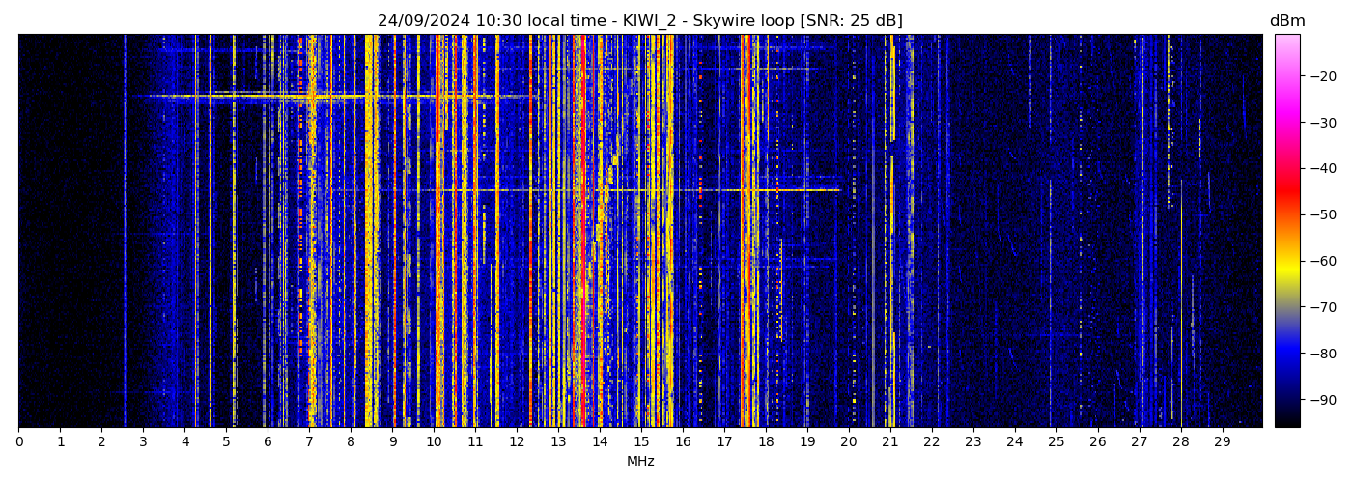Click the 10 MHz tick label
1352x483 pixels.
pos(434,442)
